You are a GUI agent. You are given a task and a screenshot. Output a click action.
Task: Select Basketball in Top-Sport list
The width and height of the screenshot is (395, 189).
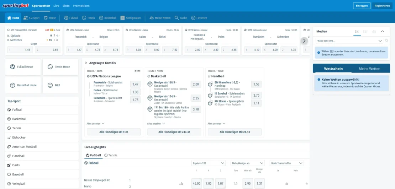tap(42, 119)
